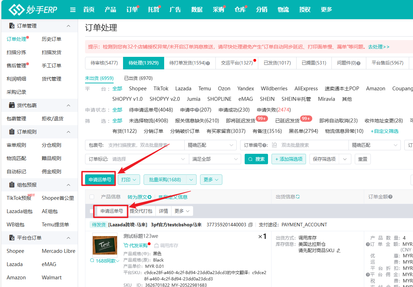Click the help icon next to 订单金额

click(x=391, y=197)
